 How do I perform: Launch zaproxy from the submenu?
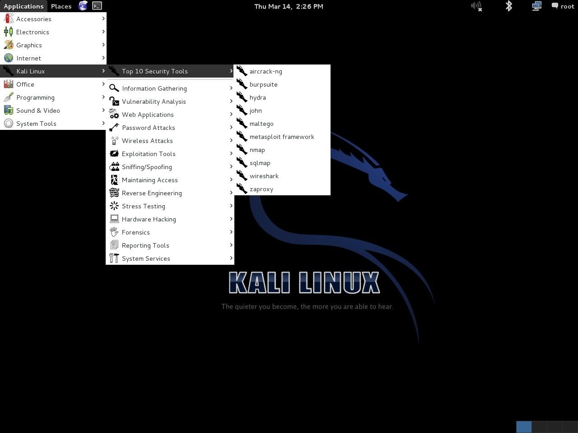tap(283, 189)
